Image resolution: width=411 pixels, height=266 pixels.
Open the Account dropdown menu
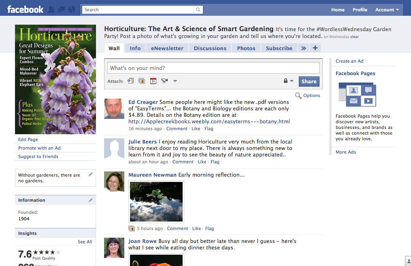[387, 10]
